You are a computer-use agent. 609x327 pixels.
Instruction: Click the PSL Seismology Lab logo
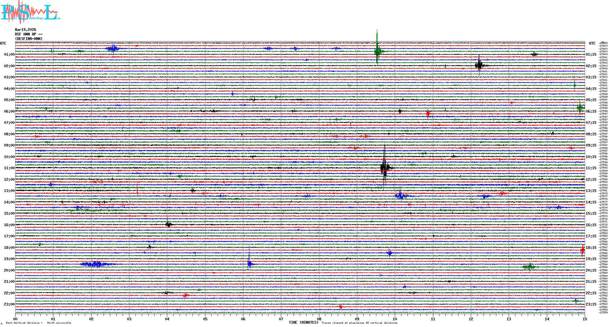pyautogui.click(x=30, y=12)
